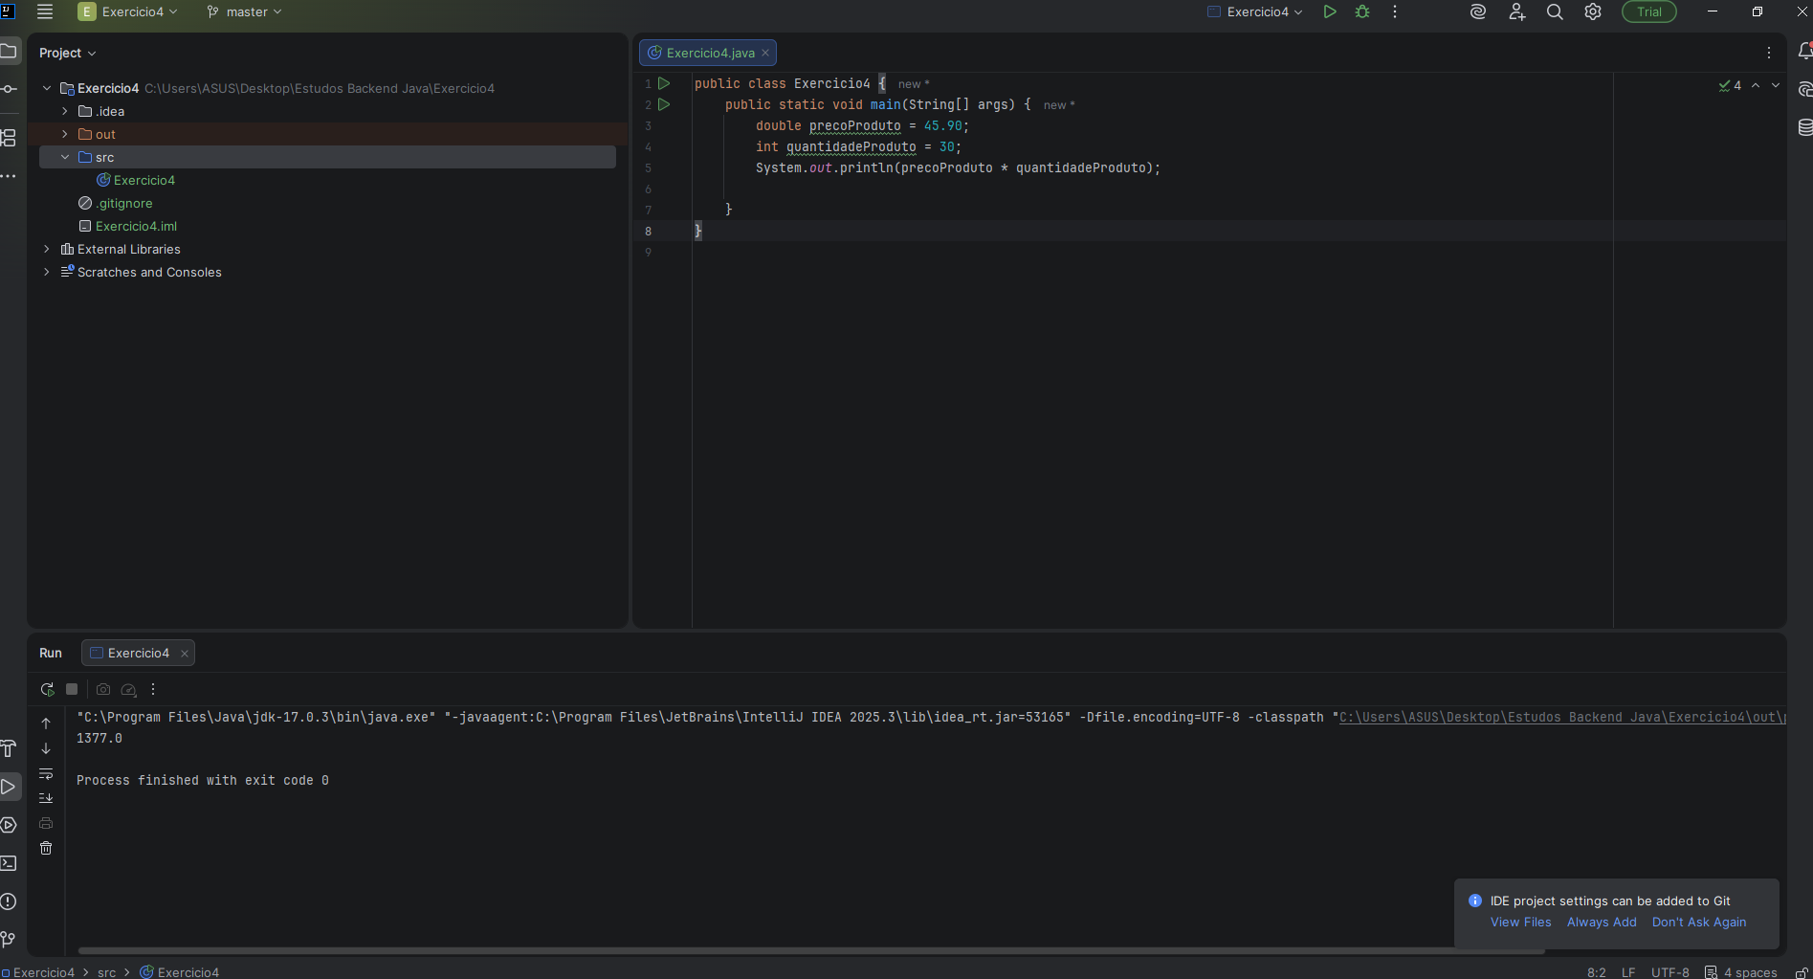Open the main hamburger menu
The image size is (1813, 979).
pos(45,12)
